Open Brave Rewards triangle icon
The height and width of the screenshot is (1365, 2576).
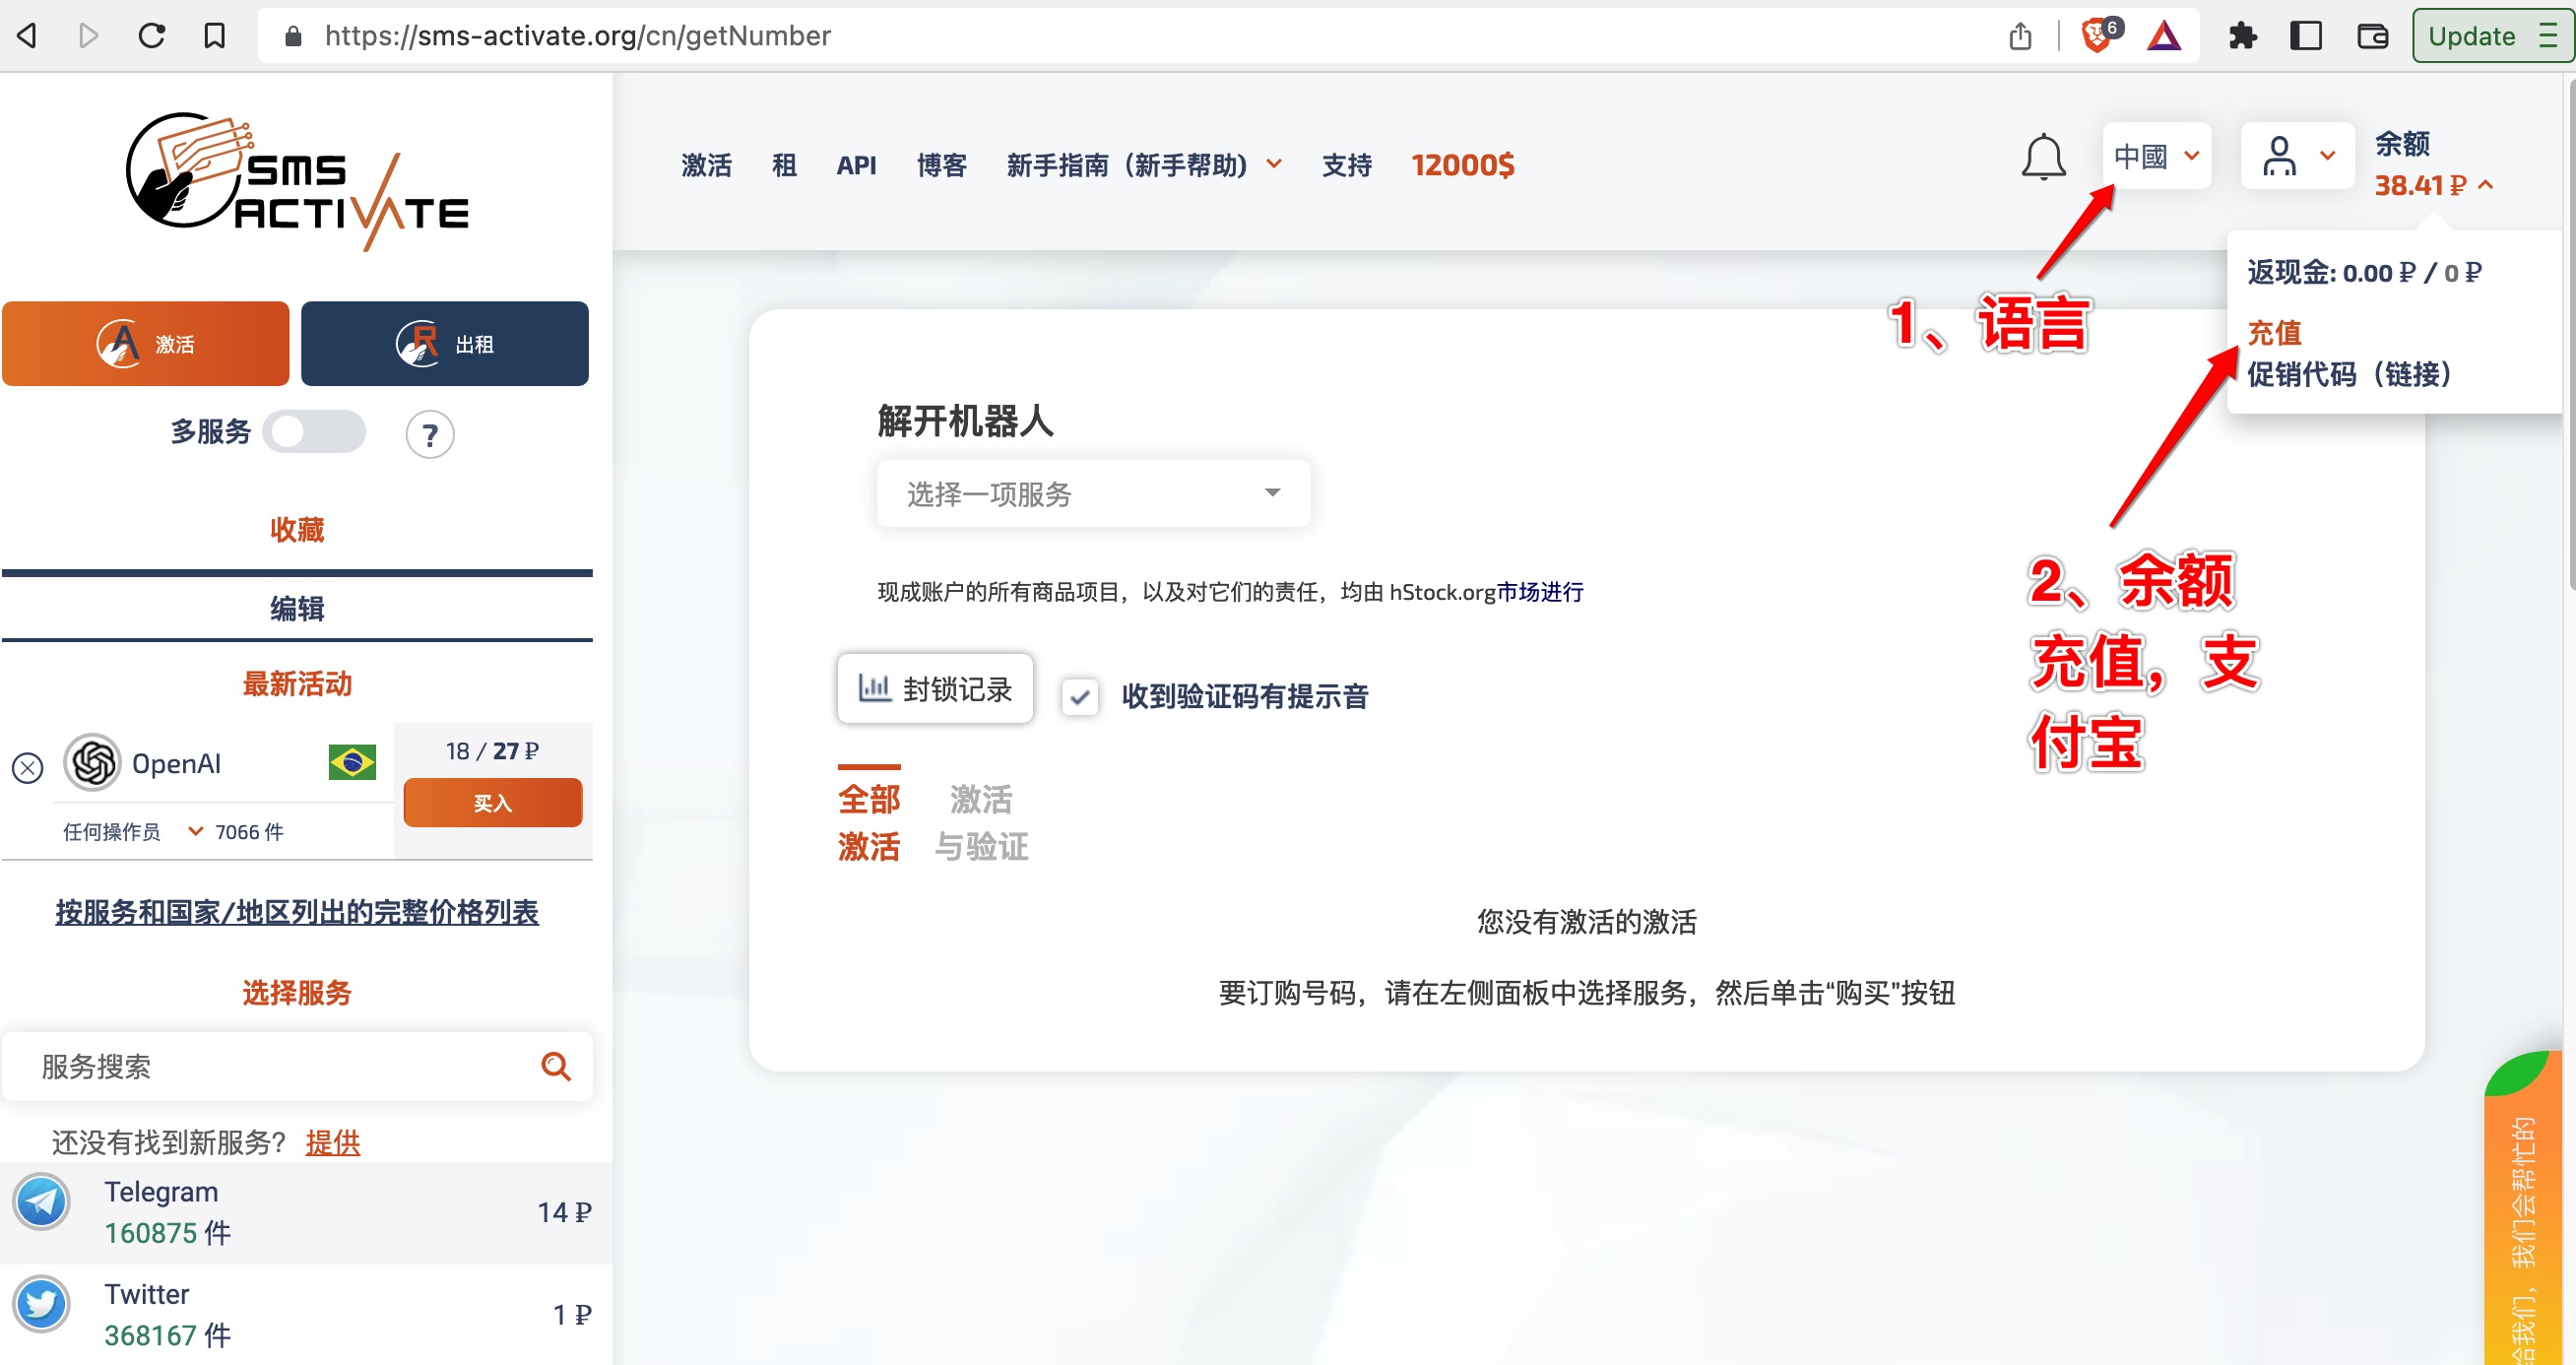2164,36
